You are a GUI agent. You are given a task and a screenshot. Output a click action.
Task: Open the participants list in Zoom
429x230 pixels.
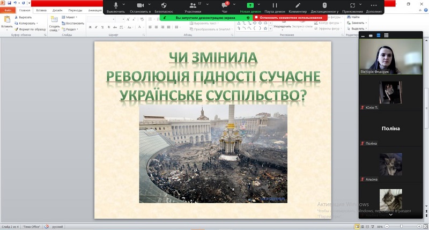(x=192, y=6)
